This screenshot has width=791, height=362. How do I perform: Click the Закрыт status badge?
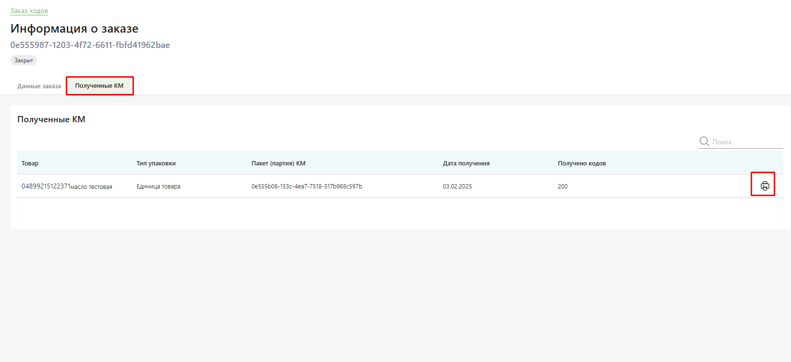pyautogui.click(x=24, y=60)
